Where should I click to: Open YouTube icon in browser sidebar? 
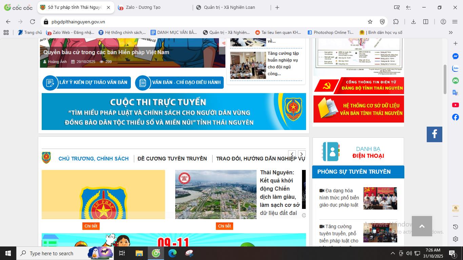[x=455, y=105]
